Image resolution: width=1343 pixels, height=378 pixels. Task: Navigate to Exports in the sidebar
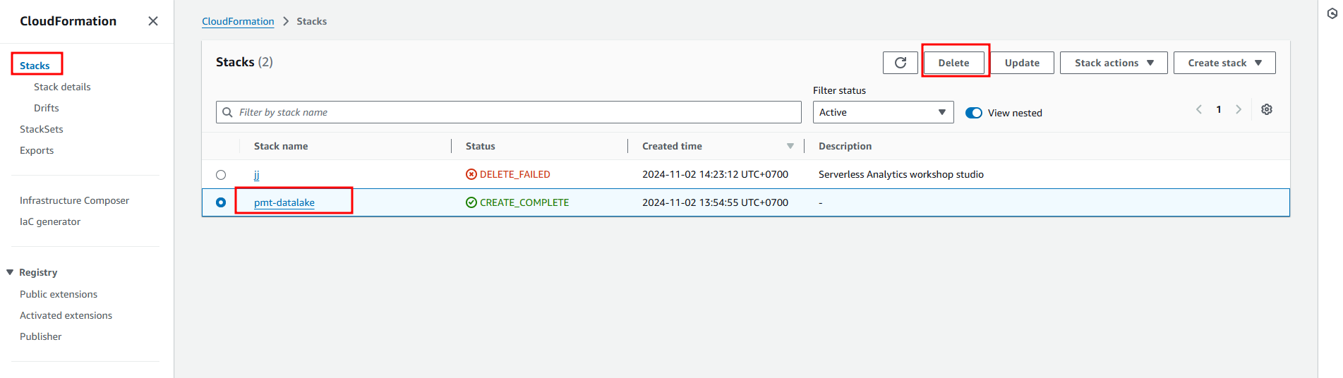pyautogui.click(x=37, y=150)
